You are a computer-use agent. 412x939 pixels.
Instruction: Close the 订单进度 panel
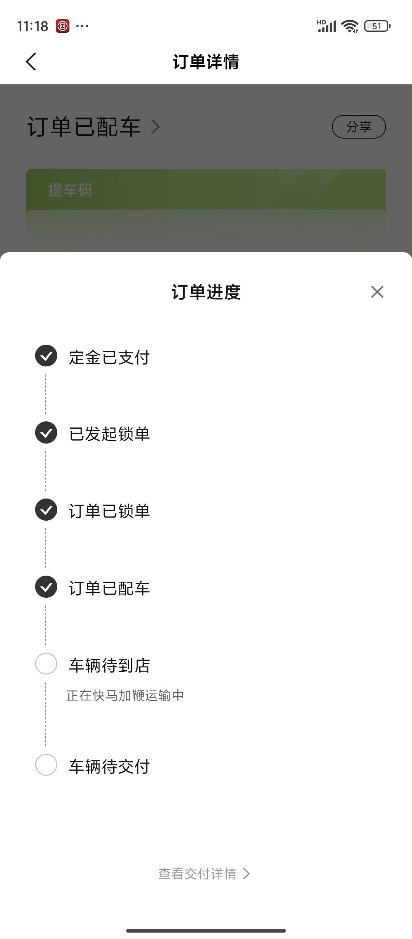[x=377, y=292]
